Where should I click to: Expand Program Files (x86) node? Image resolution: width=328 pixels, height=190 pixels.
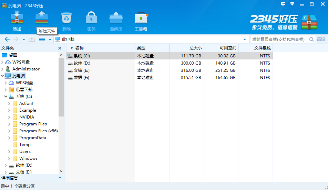tap(9, 131)
